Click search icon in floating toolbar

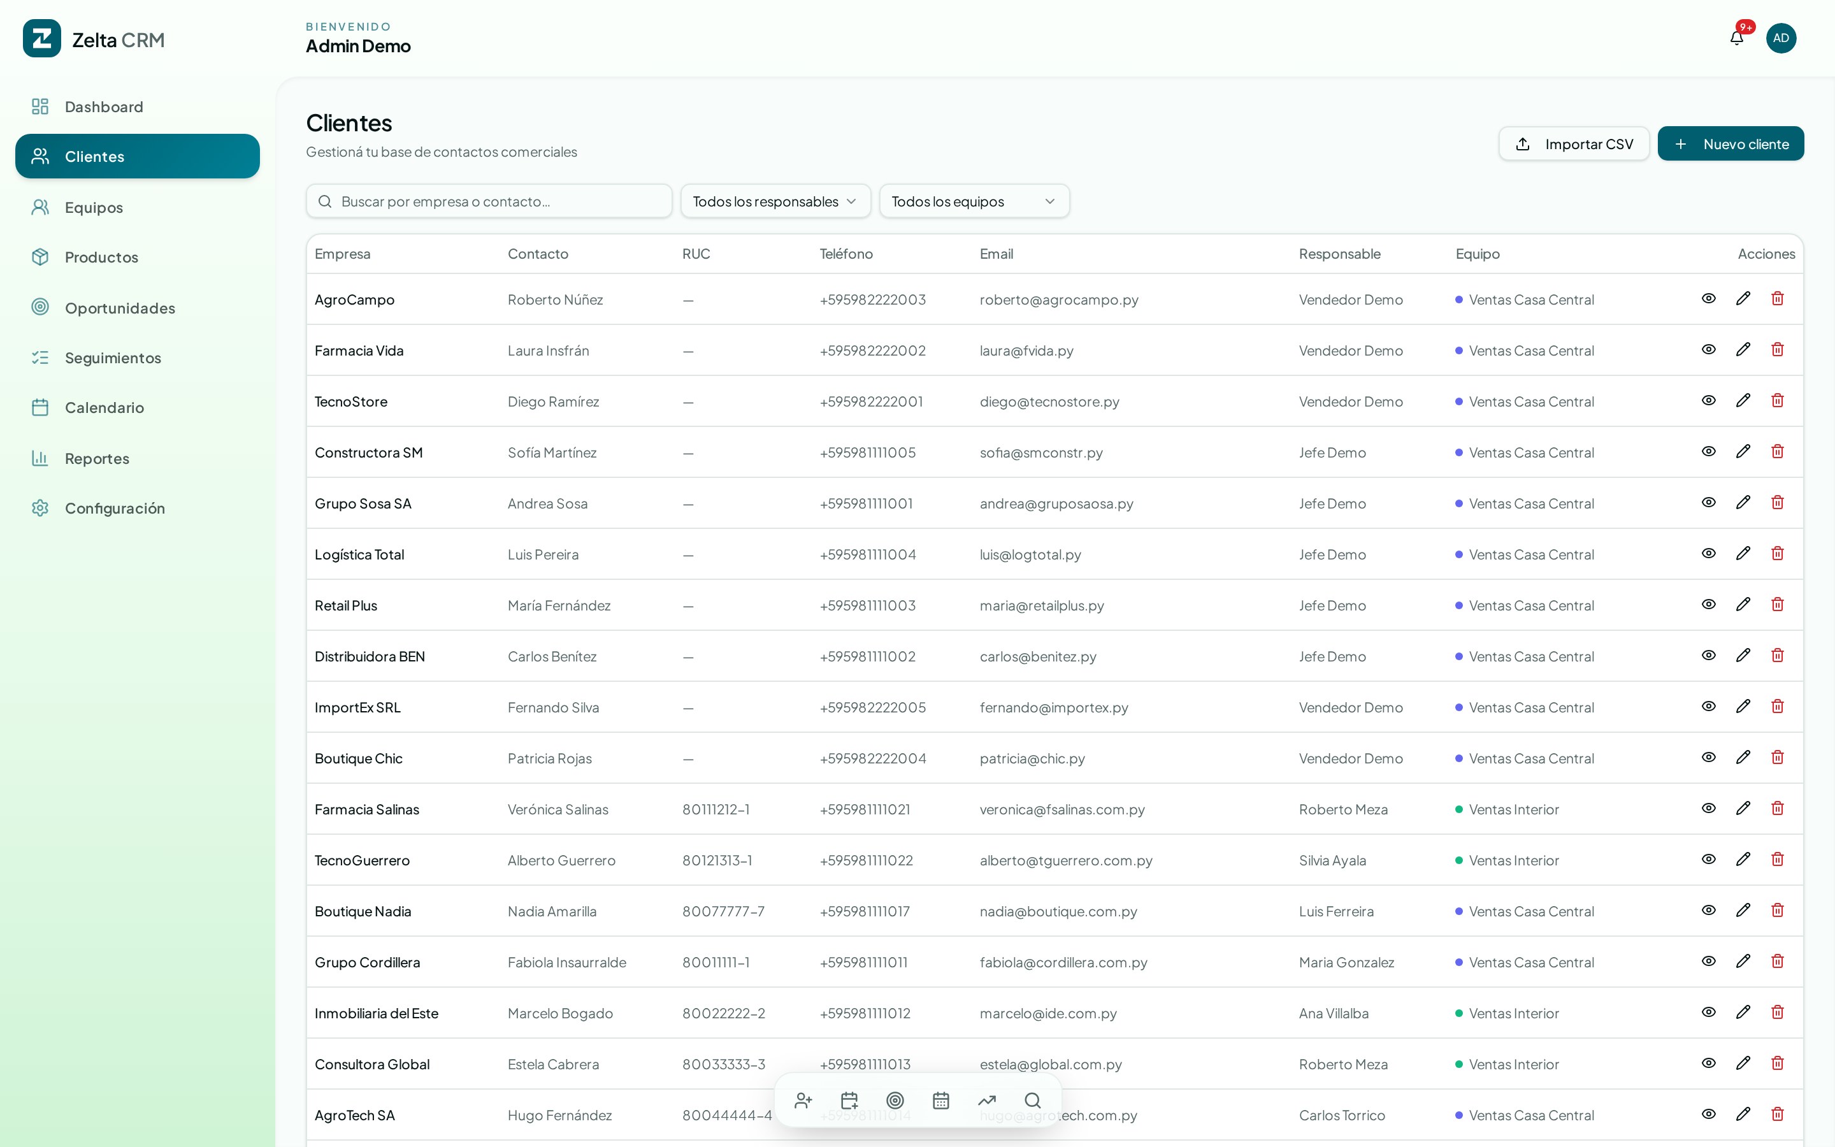(1033, 1100)
